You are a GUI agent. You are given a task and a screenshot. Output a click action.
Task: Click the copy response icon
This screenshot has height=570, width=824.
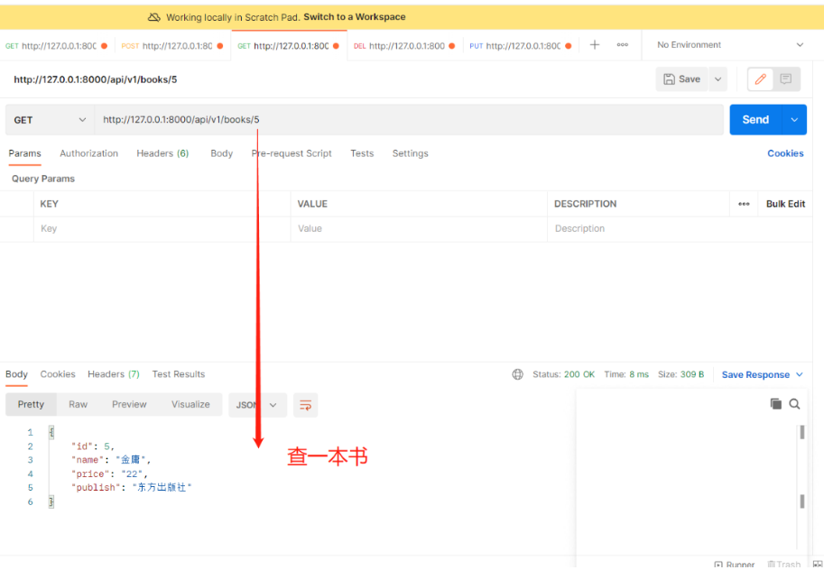[x=775, y=403]
